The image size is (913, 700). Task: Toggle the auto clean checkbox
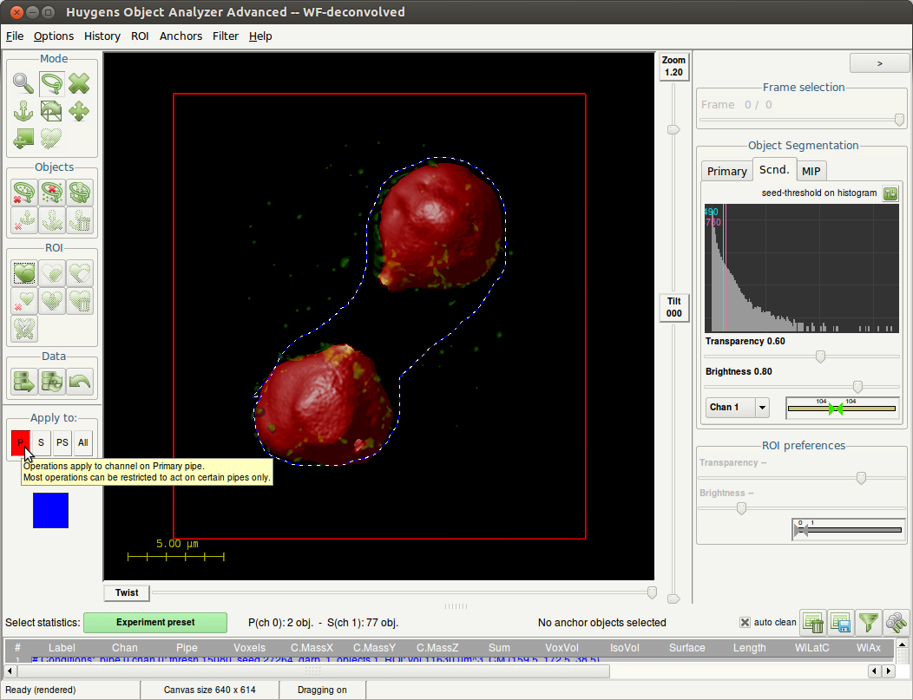(x=745, y=622)
